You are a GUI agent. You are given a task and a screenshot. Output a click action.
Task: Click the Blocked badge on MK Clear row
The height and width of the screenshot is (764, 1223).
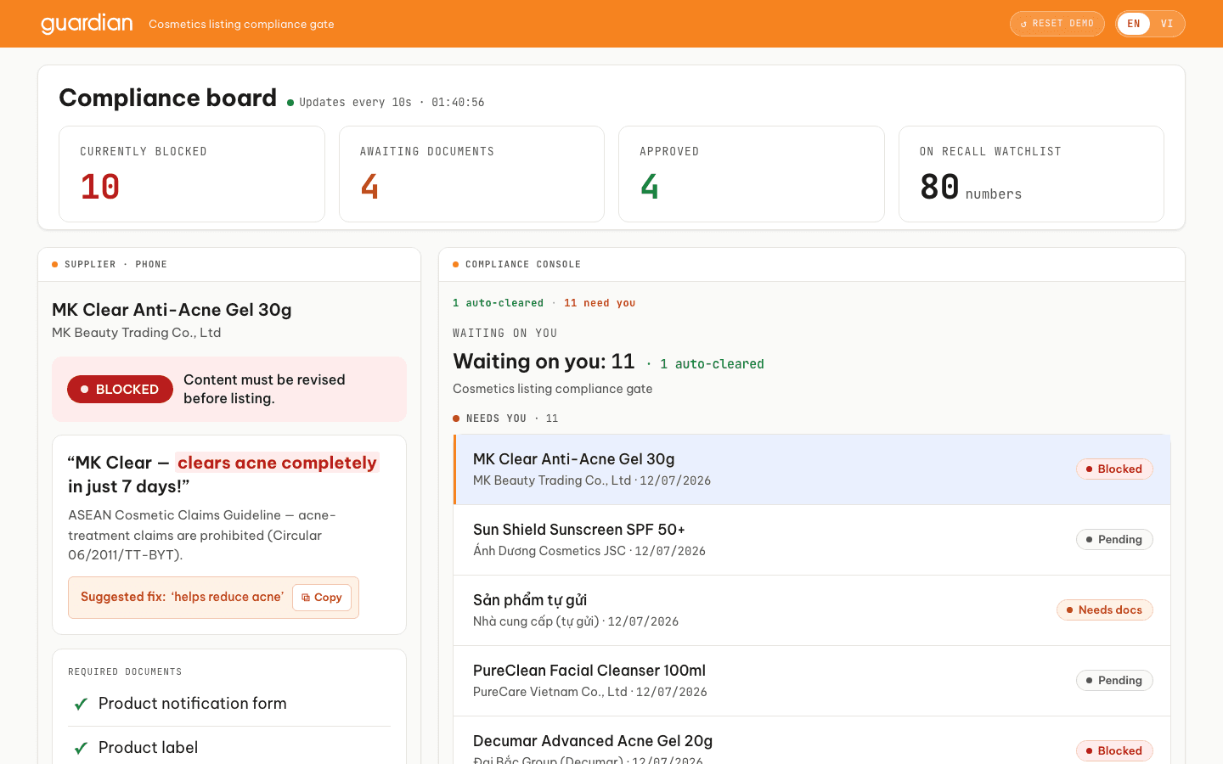(1114, 469)
